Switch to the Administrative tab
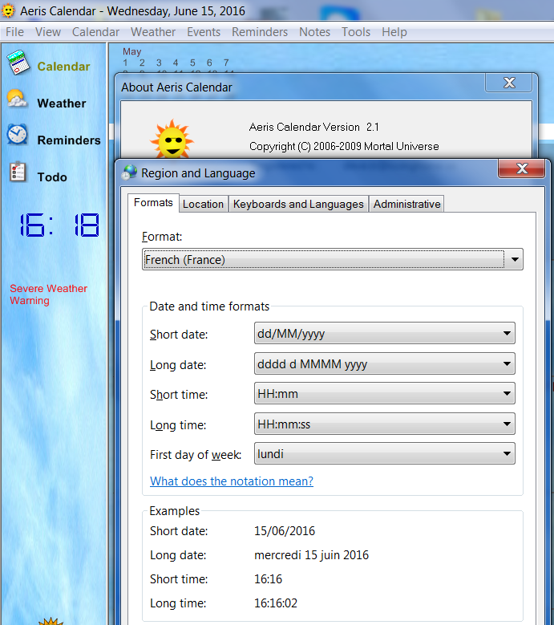 [x=406, y=204]
